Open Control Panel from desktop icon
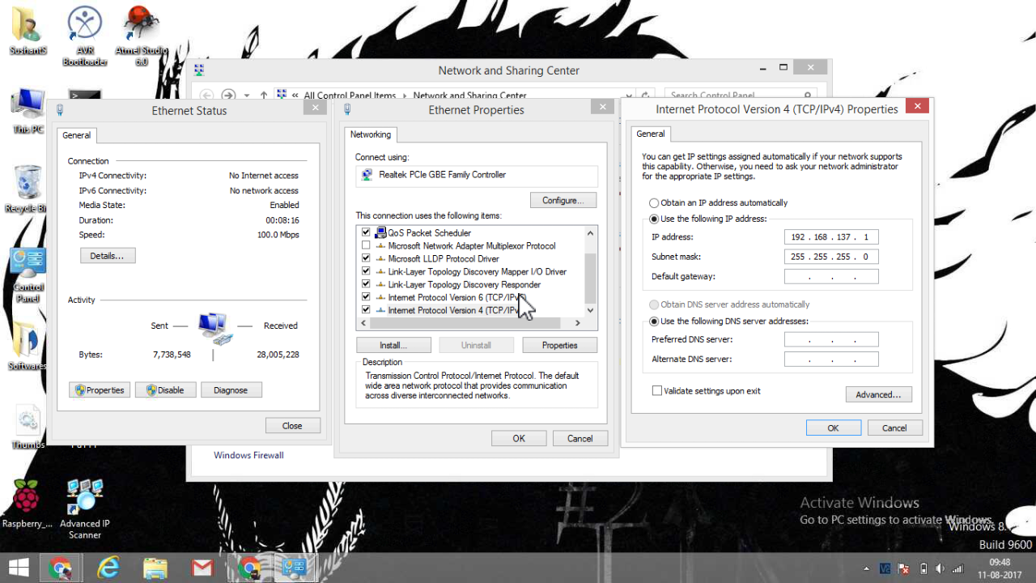The height and width of the screenshot is (583, 1036). (27, 261)
